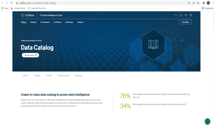Open the Company menu
This screenshot has height=125, width=214.
click(x=80, y=22)
